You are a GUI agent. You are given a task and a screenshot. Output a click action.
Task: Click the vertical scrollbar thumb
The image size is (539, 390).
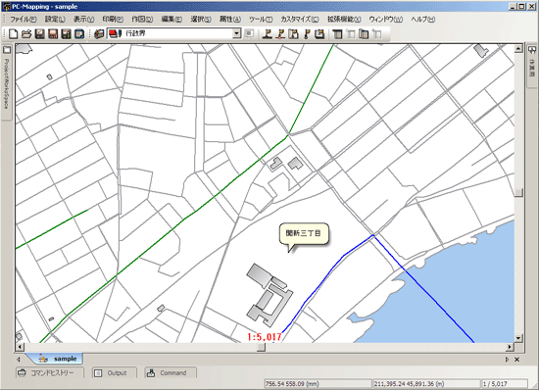tap(518, 192)
